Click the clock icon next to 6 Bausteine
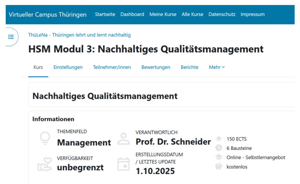Screen dimensions: 300x184 (219, 148)
